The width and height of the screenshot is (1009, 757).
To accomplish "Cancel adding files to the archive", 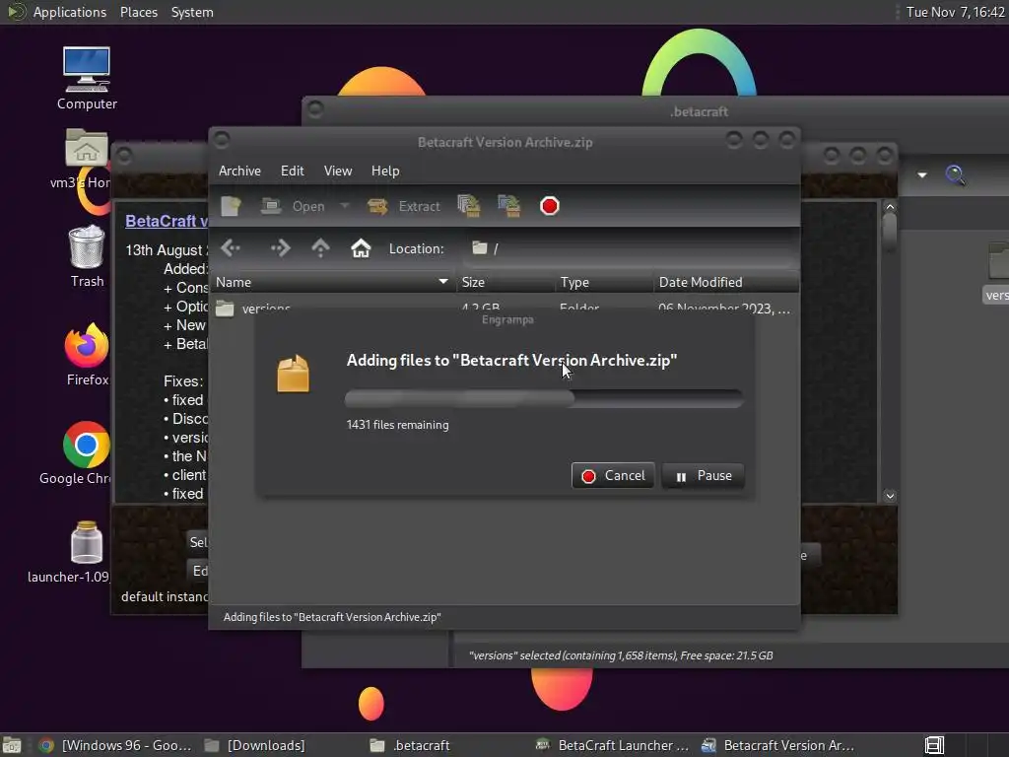I will (613, 476).
